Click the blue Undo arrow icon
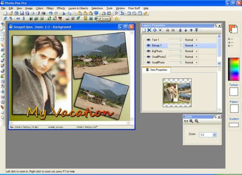The image size is (242, 175). pos(51,13)
